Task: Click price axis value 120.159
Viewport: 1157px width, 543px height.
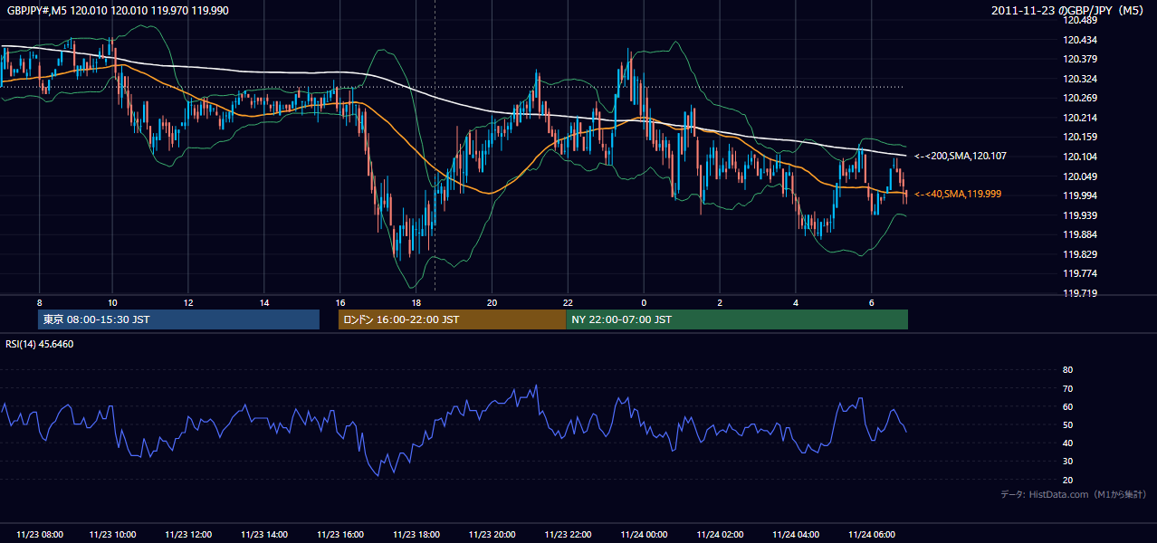Action: 1080,138
